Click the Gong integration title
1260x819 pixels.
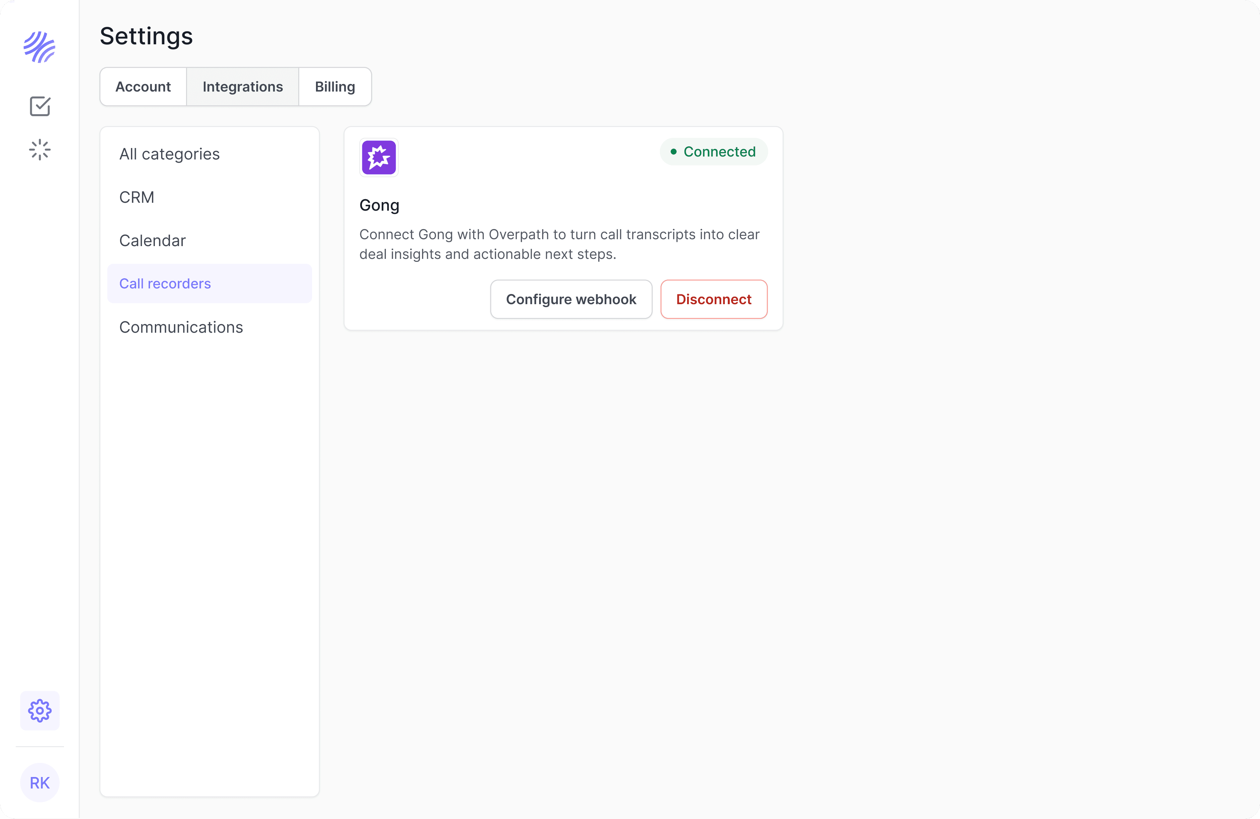[379, 205]
